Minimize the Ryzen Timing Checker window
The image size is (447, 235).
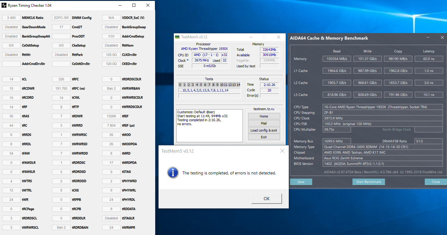(x=120, y=6)
